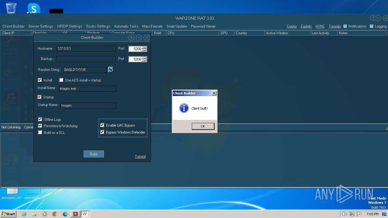Screen dimensions: 388x218
Task: Click the Build button
Action: pyautogui.click(x=94, y=154)
